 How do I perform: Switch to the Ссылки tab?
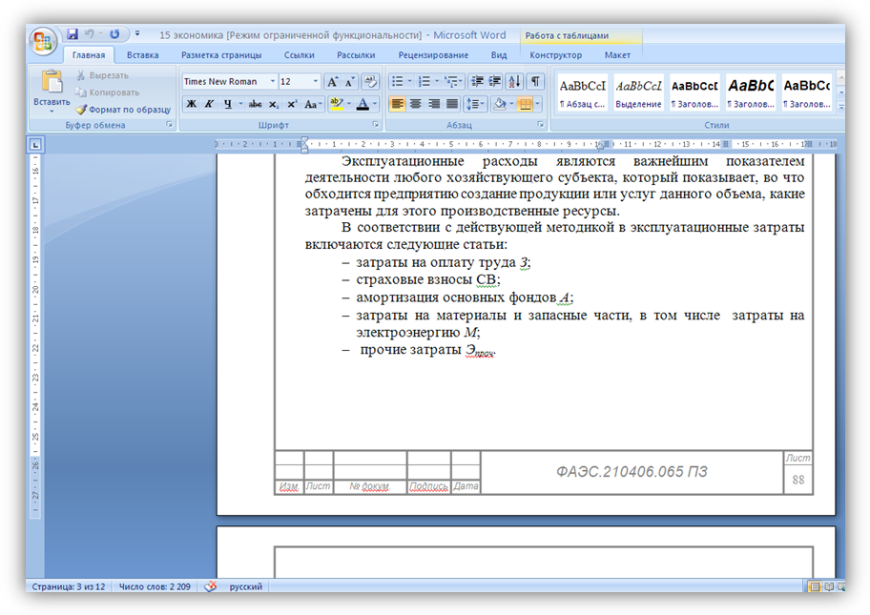(x=300, y=55)
